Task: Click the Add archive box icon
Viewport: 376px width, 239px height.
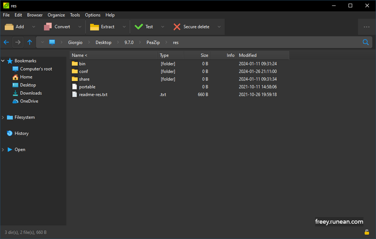Action: click(x=9, y=27)
